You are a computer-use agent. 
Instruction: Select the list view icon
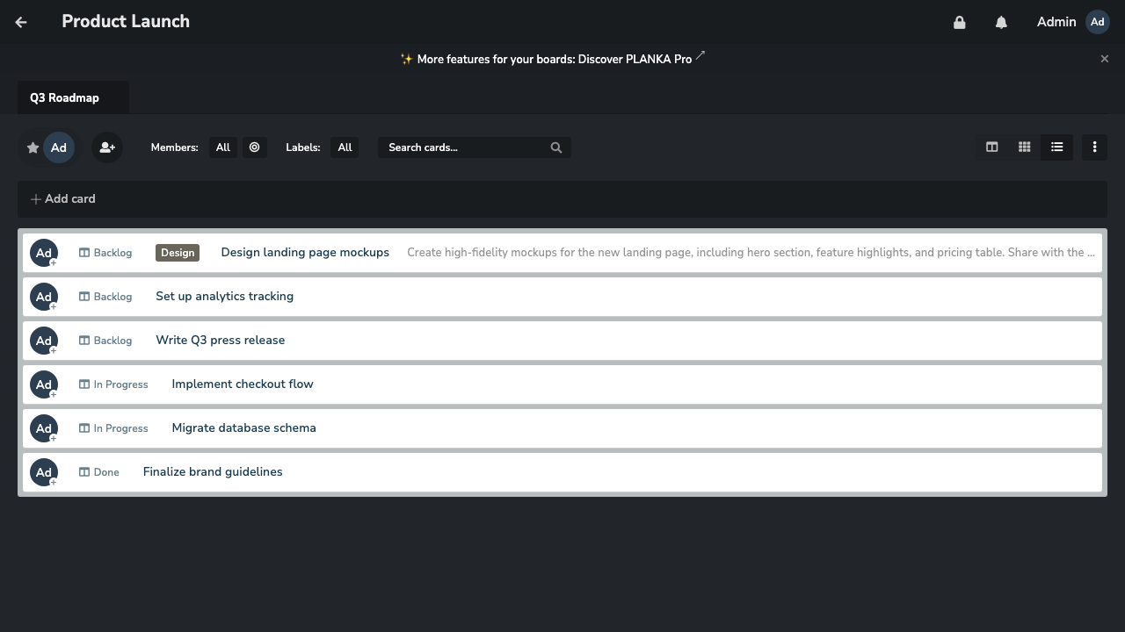1057,147
